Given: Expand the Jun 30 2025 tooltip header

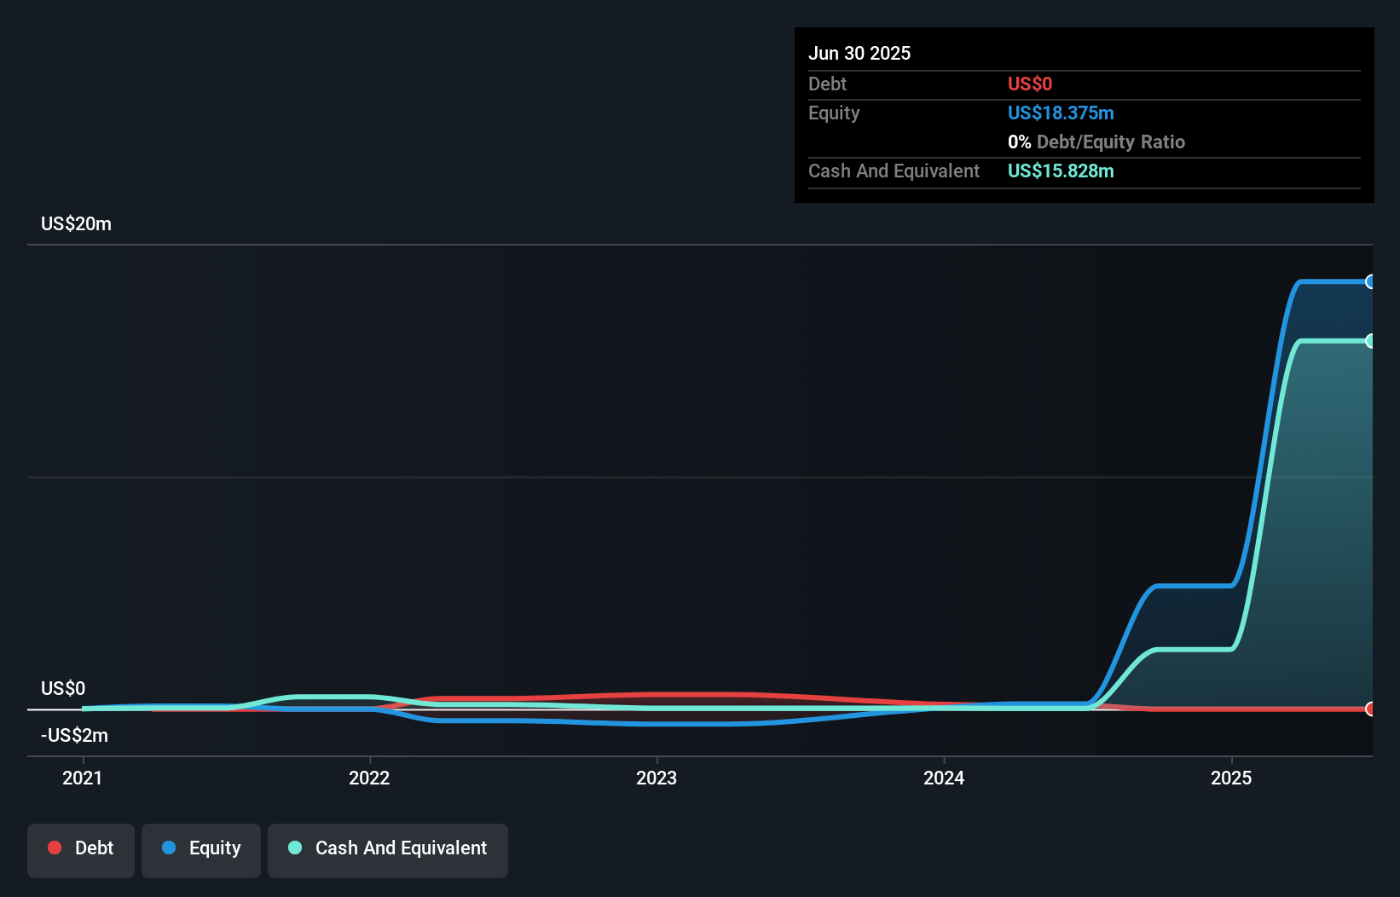Looking at the screenshot, I should point(859,52).
